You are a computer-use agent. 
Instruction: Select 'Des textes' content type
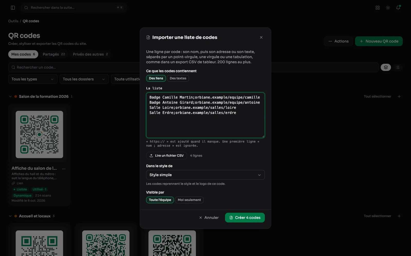point(178,78)
